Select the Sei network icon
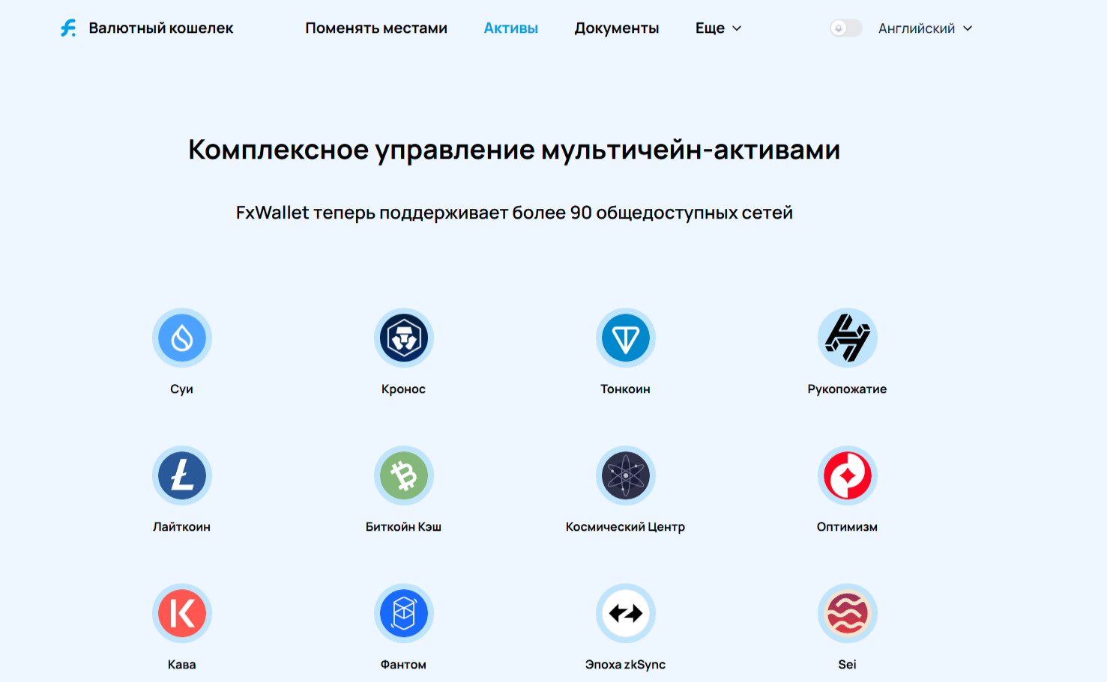Viewport: 1107px width, 682px height. (848, 613)
